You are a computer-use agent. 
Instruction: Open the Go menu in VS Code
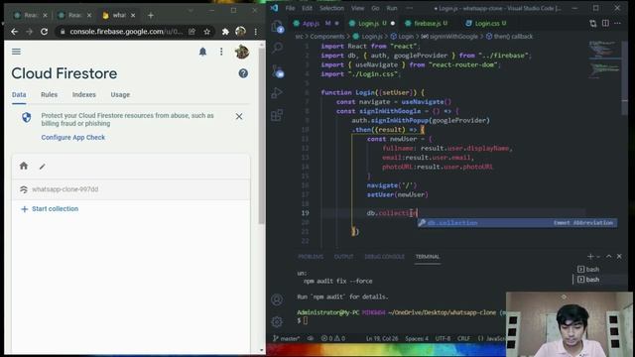375,9
